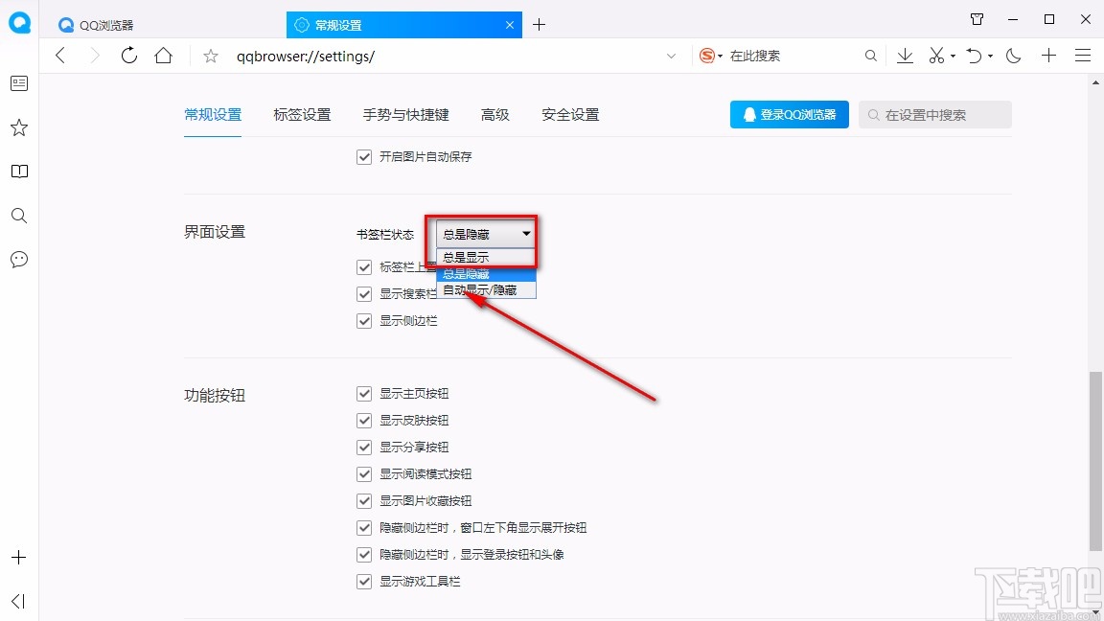Enable night mode with the moon icon
This screenshot has width=1104, height=621.
(1014, 56)
